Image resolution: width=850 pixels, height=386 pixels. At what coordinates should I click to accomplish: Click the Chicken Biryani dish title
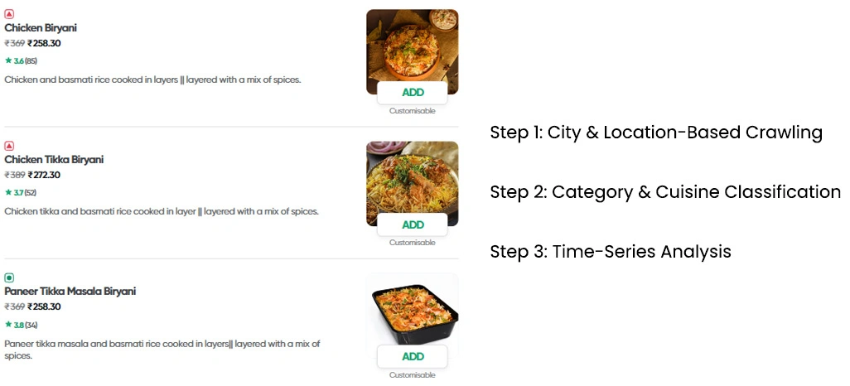(41, 28)
